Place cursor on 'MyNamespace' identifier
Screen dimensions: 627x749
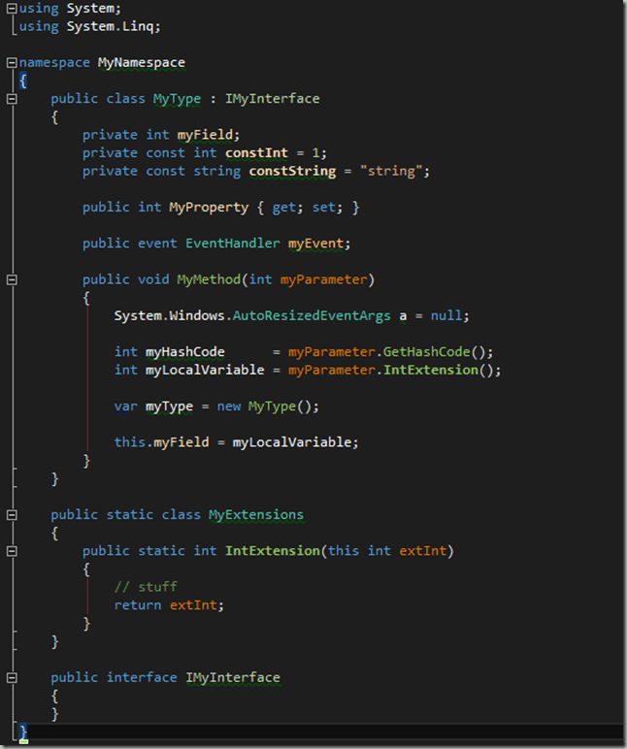(x=142, y=62)
